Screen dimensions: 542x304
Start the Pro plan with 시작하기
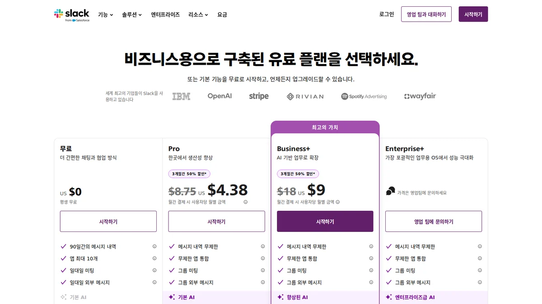pyautogui.click(x=217, y=222)
